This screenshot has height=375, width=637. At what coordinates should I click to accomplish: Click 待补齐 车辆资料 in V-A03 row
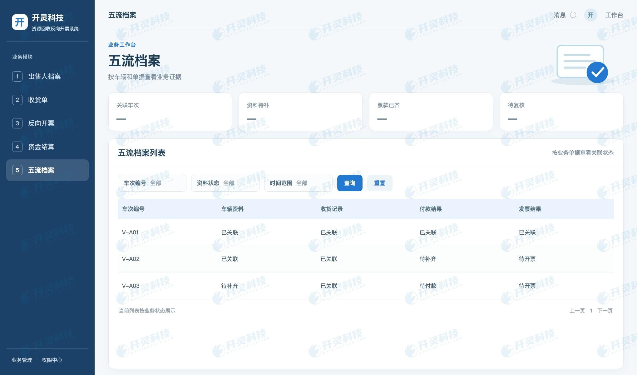click(230, 286)
